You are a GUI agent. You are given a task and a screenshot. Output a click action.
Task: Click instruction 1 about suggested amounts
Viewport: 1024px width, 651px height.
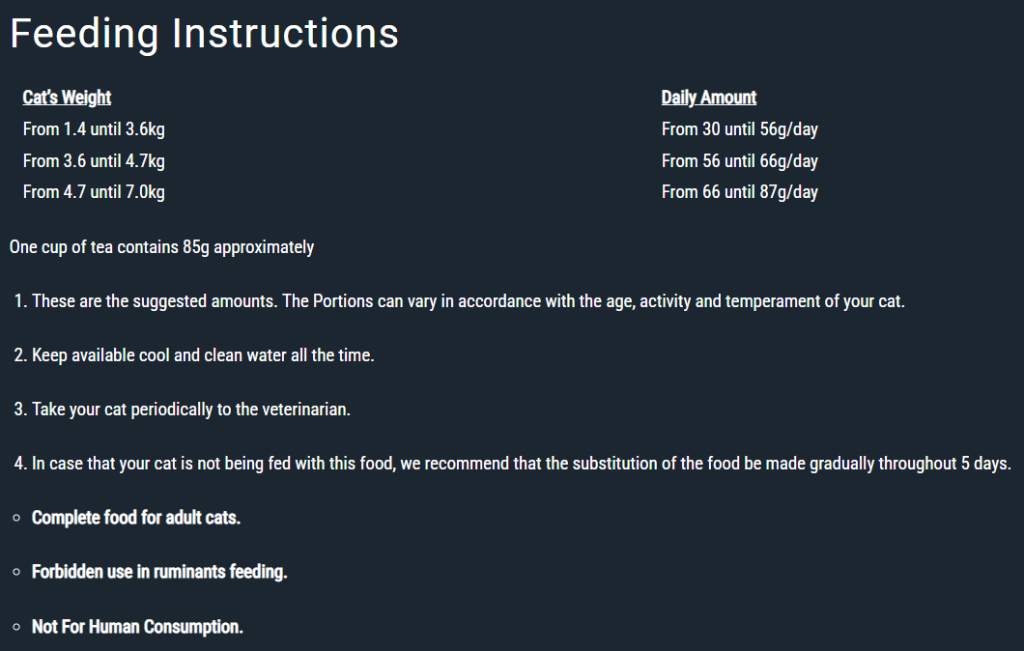pos(459,301)
